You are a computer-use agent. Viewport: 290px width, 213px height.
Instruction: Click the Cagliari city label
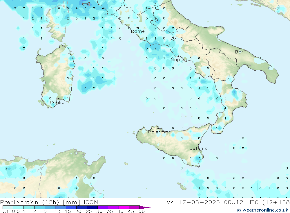point(59,103)
